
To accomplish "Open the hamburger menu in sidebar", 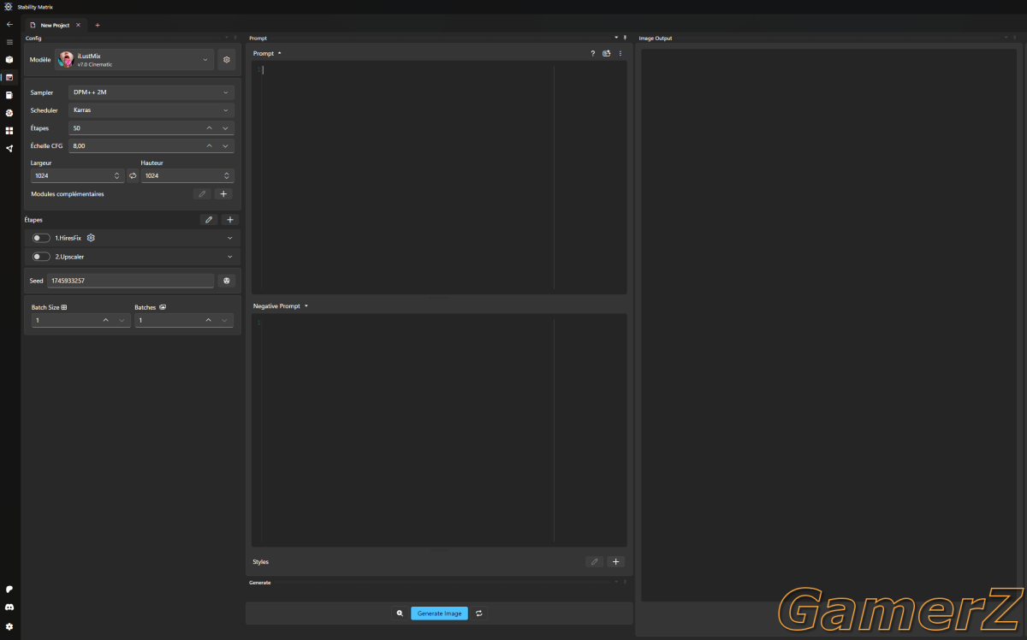I will [x=9, y=42].
